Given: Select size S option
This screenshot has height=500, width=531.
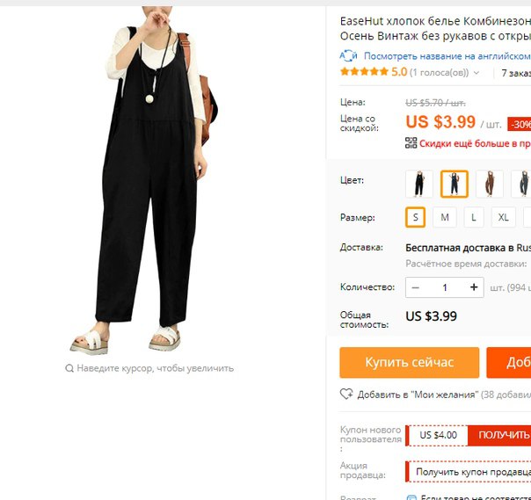Looking at the screenshot, I should click(415, 217).
